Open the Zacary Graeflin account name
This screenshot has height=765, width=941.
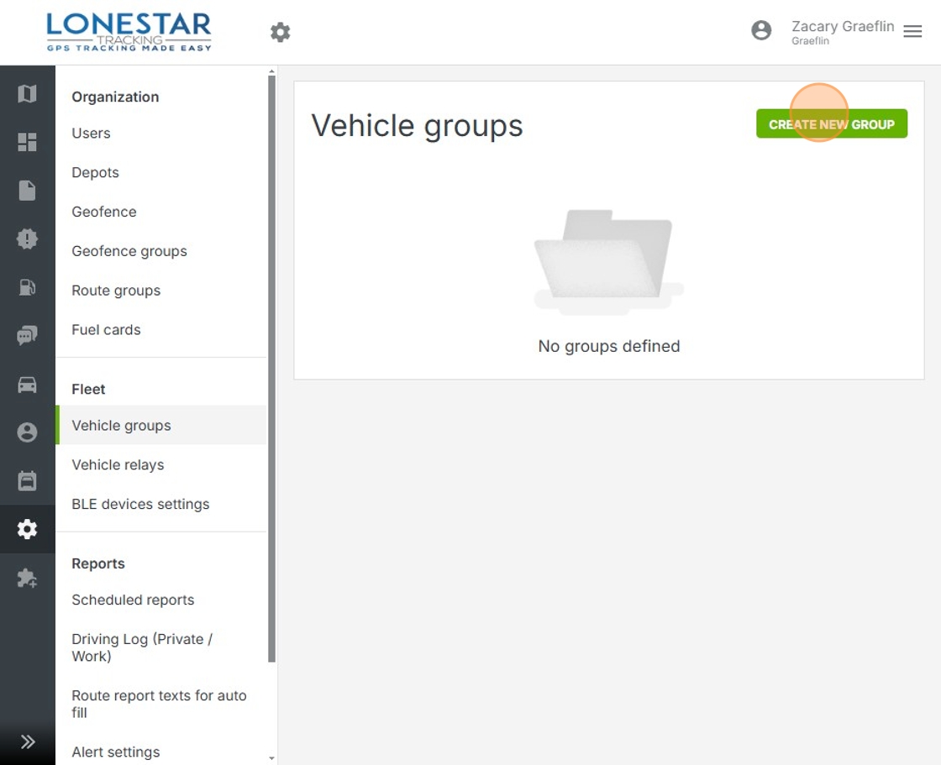[x=843, y=26]
